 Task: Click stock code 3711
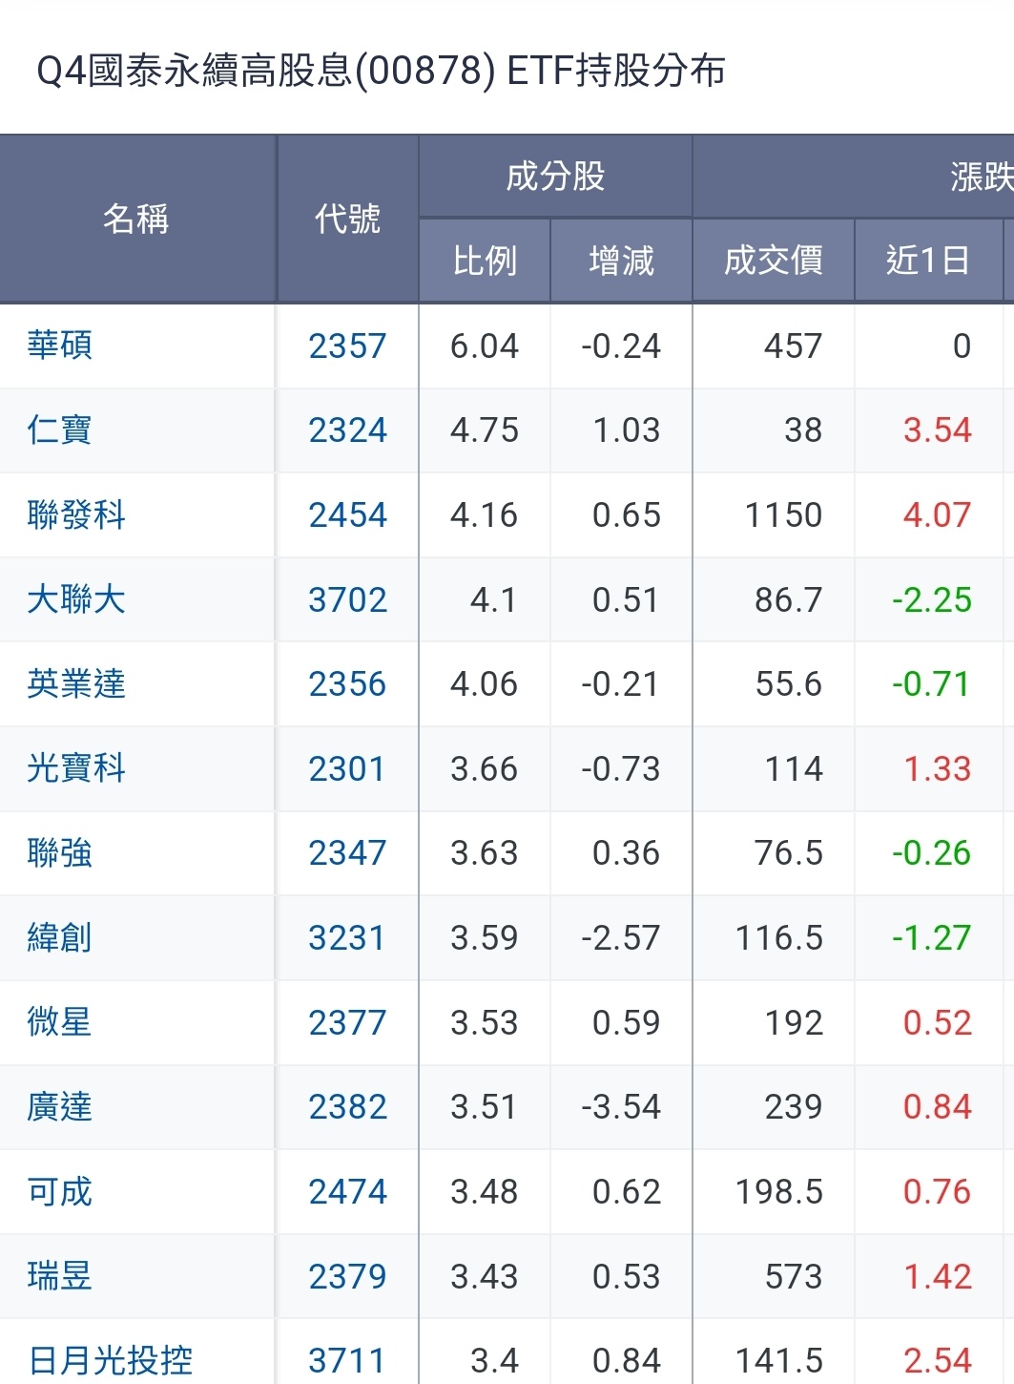pyautogui.click(x=347, y=1361)
